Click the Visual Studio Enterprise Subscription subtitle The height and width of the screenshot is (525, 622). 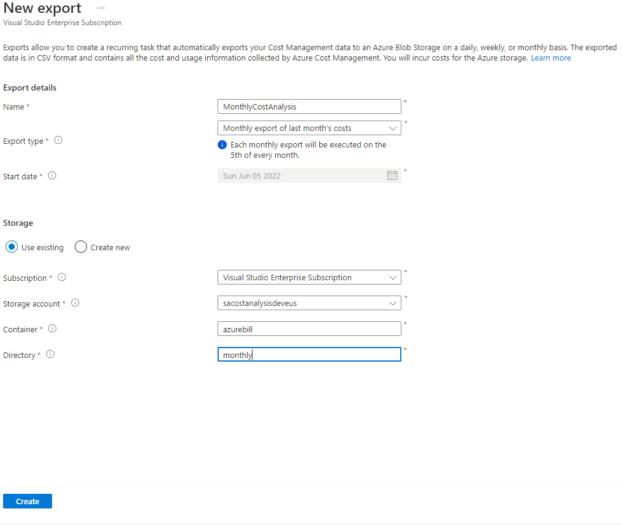point(63,23)
